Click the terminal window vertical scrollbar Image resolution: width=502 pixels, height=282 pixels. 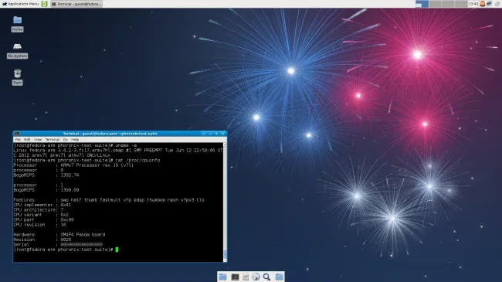[x=225, y=202]
